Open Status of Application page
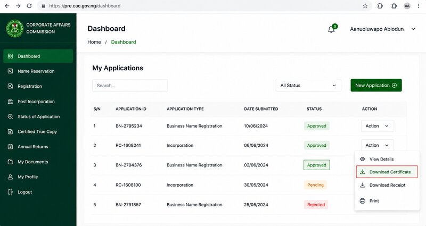 tap(38, 116)
